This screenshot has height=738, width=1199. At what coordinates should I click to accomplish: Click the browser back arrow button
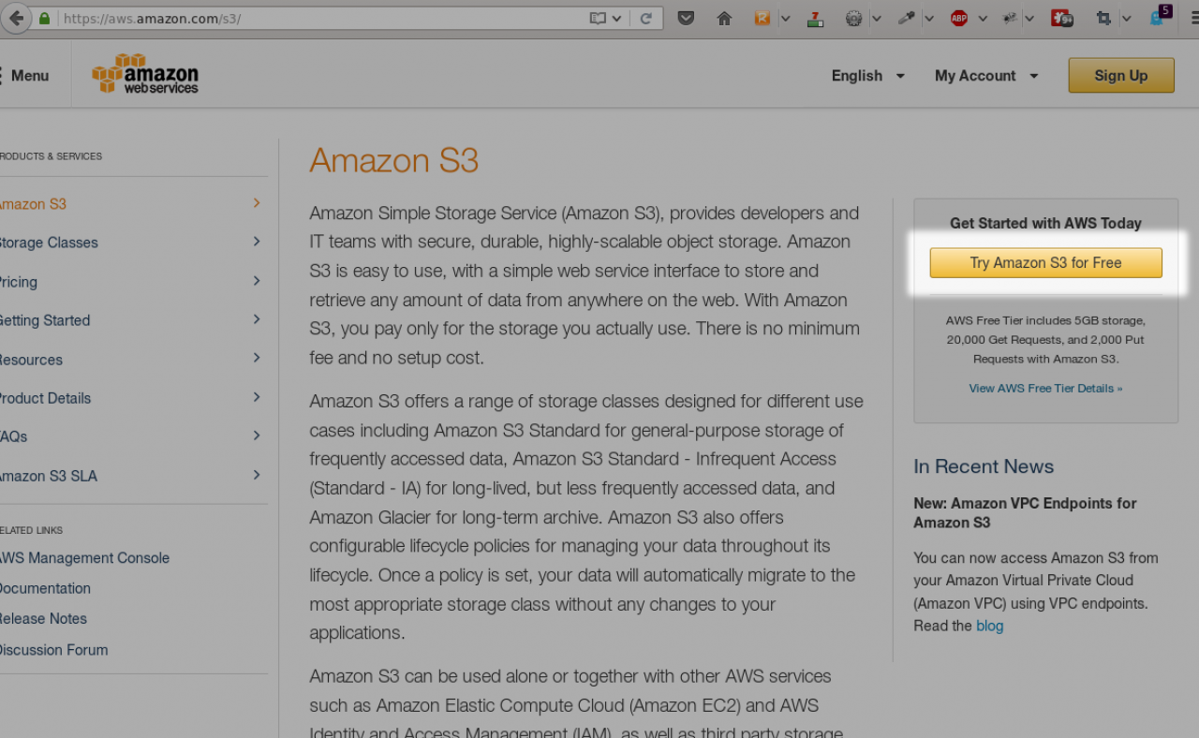[x=16, y=18]
